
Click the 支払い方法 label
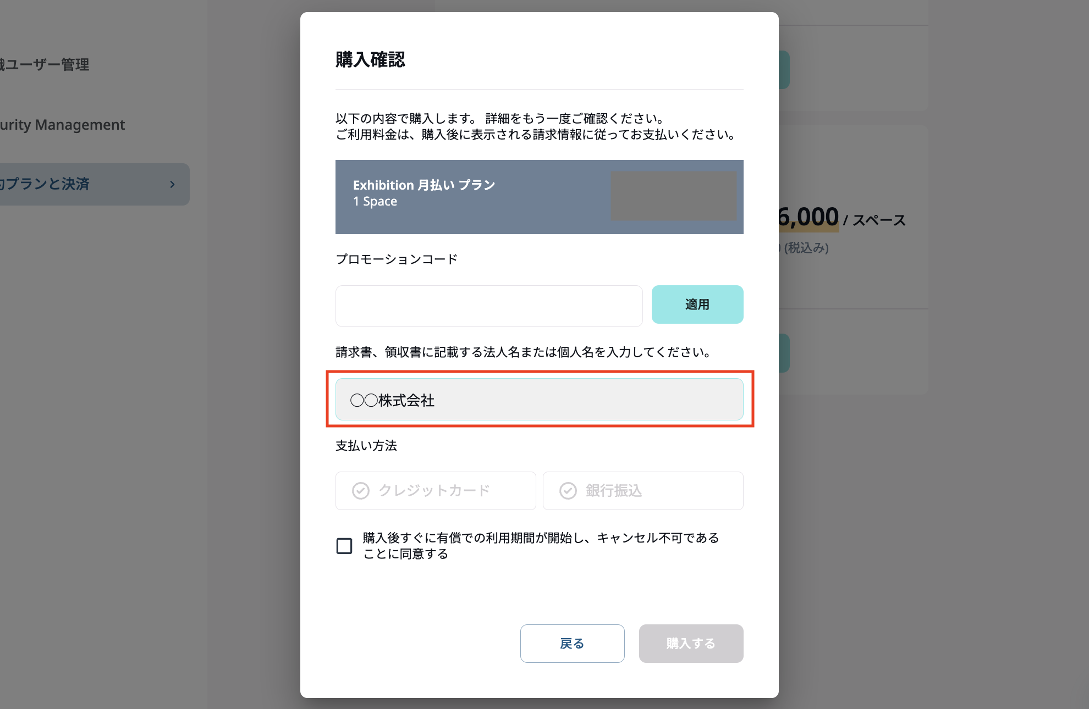[366, 446]
